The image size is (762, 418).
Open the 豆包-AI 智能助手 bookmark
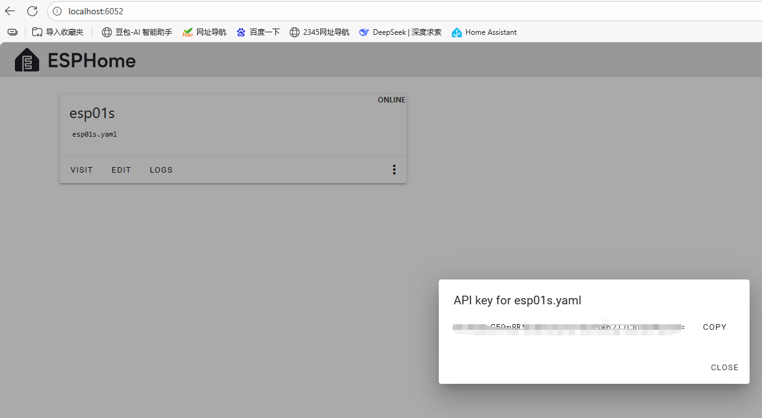137,32
